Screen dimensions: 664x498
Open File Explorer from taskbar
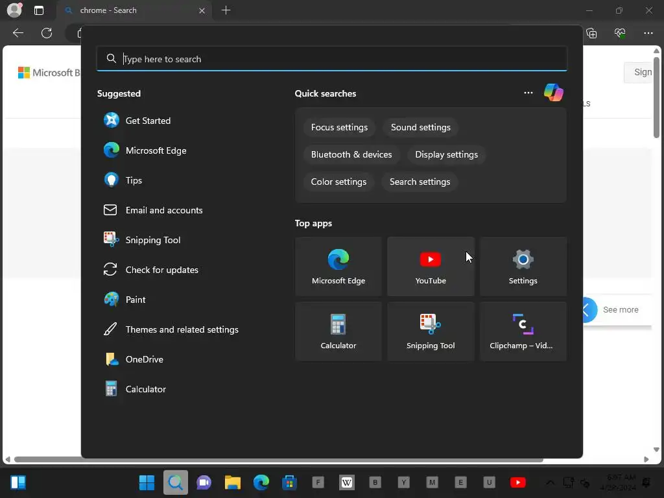click(x=233, y=482)
